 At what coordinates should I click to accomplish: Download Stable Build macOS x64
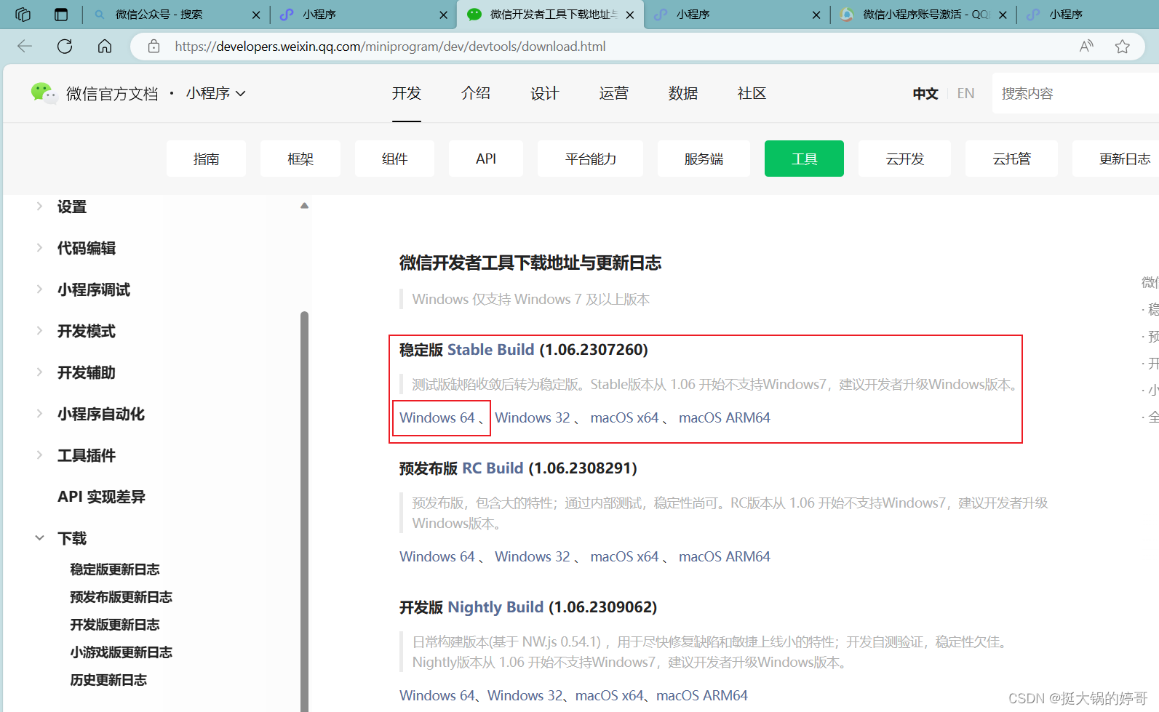click(x=624, y=417)
